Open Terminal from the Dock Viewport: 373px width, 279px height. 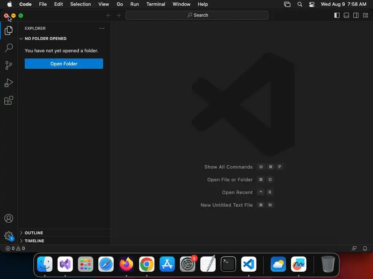point(228,264)
